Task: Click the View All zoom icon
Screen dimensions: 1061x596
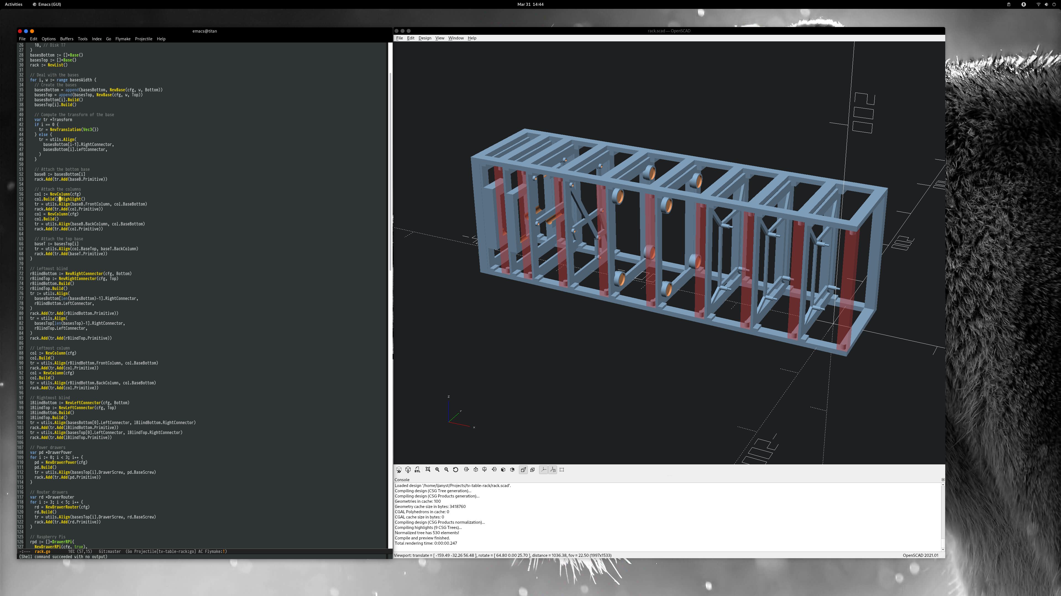Action: pyautogui.click(x=428, y=470)
